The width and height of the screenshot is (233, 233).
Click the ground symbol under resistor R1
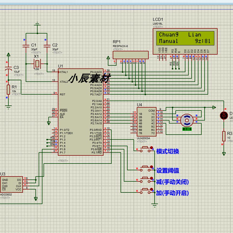(x=8, y=107)
